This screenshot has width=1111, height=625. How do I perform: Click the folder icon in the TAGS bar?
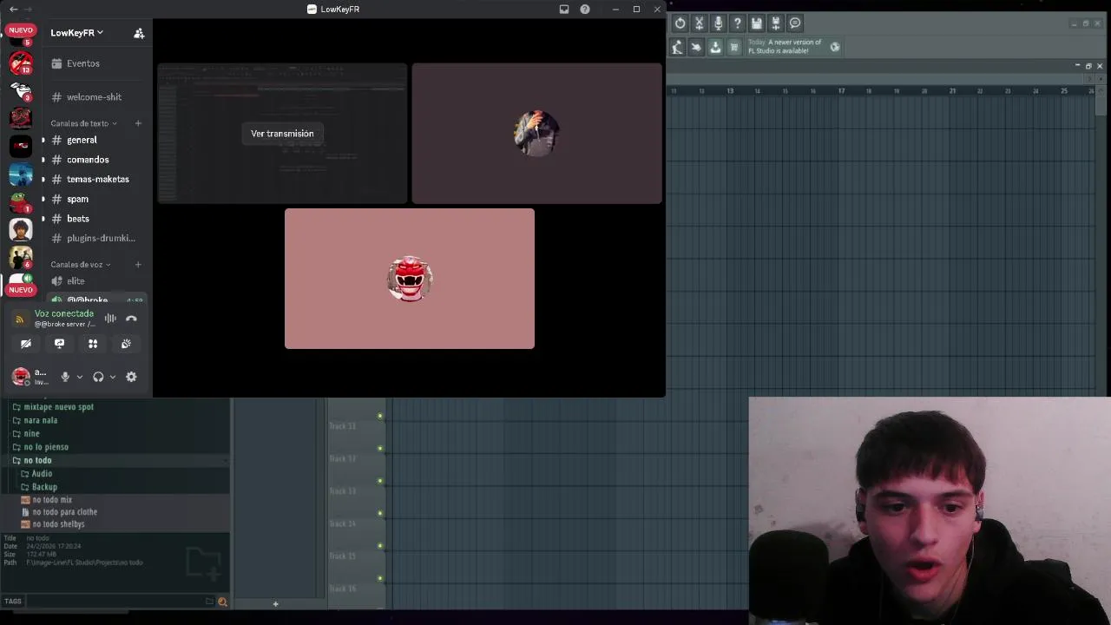[x=209, y=602]
